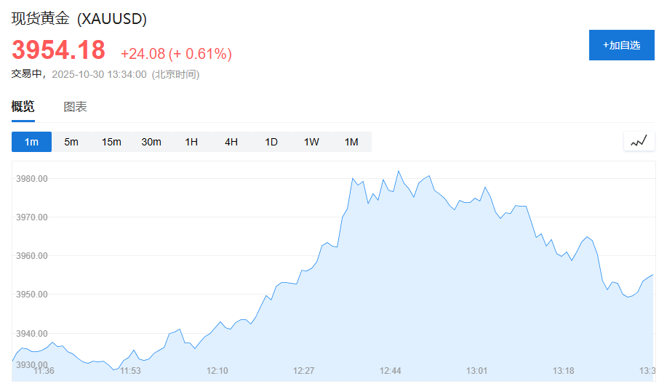Select the 1M monthly interval
Viewport: 667px width, 392px height.
[351, 142]
